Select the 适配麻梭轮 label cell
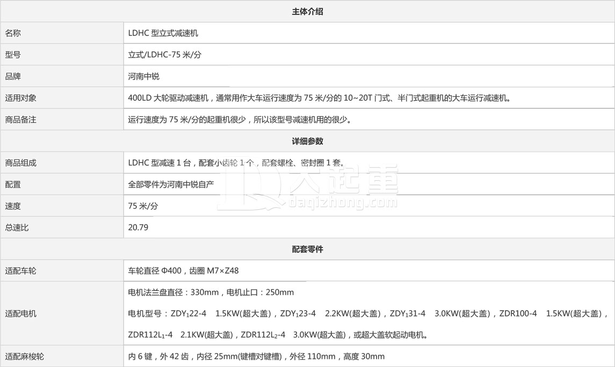 62,356
